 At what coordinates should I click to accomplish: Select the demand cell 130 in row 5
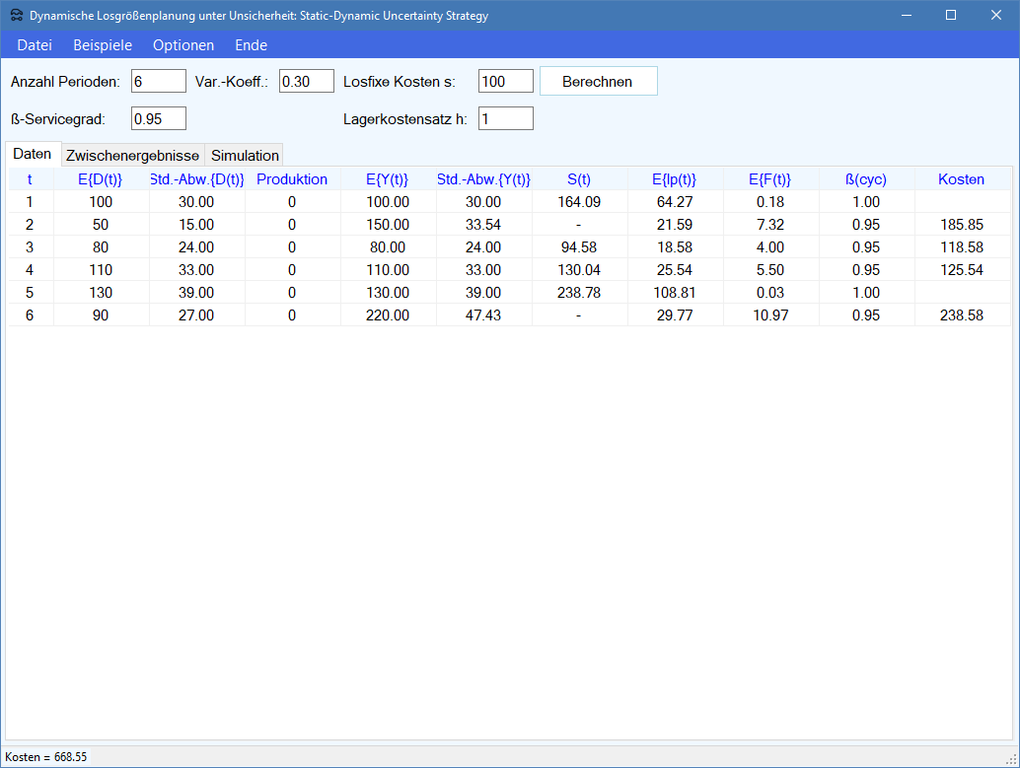coord(101,293)
